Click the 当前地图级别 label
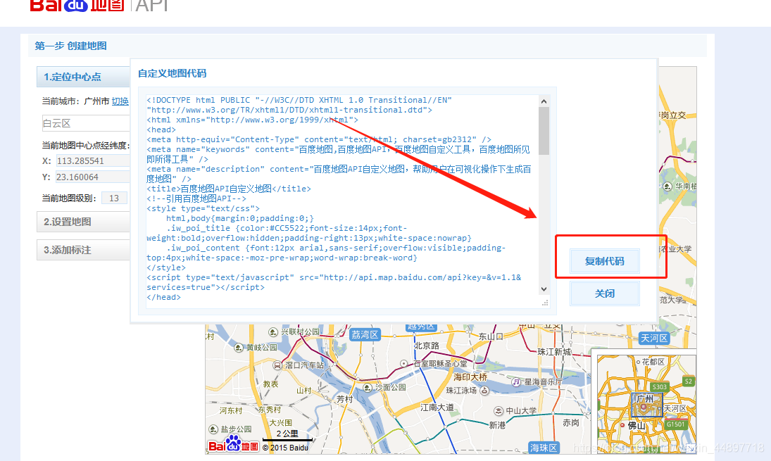771x461 pixels. coord(68,198)
